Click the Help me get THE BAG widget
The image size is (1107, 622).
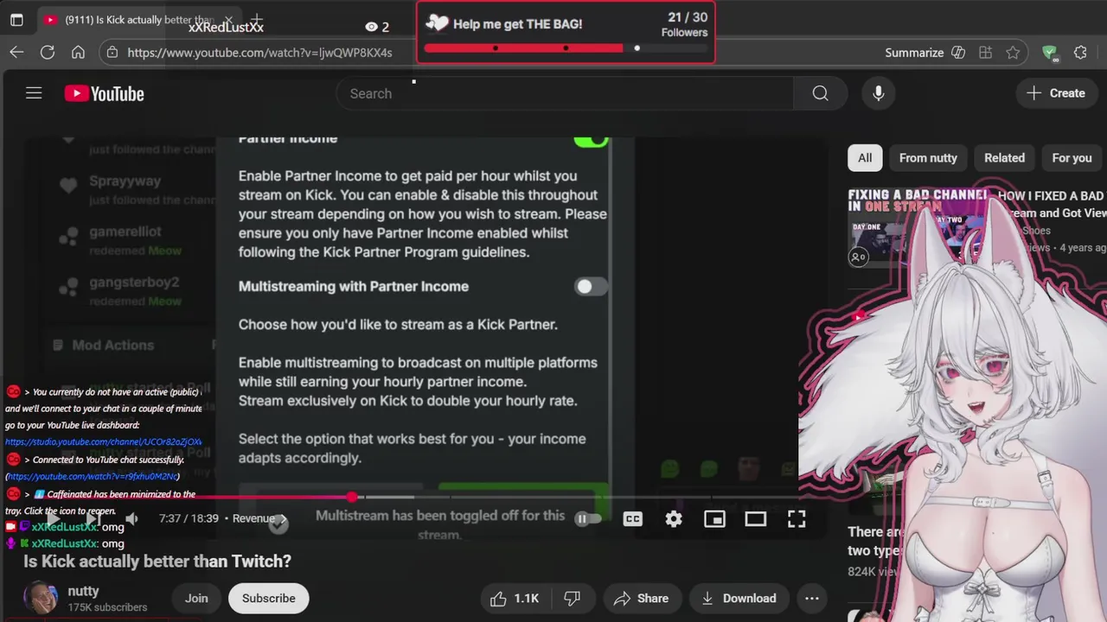click(x=566, y=32)
